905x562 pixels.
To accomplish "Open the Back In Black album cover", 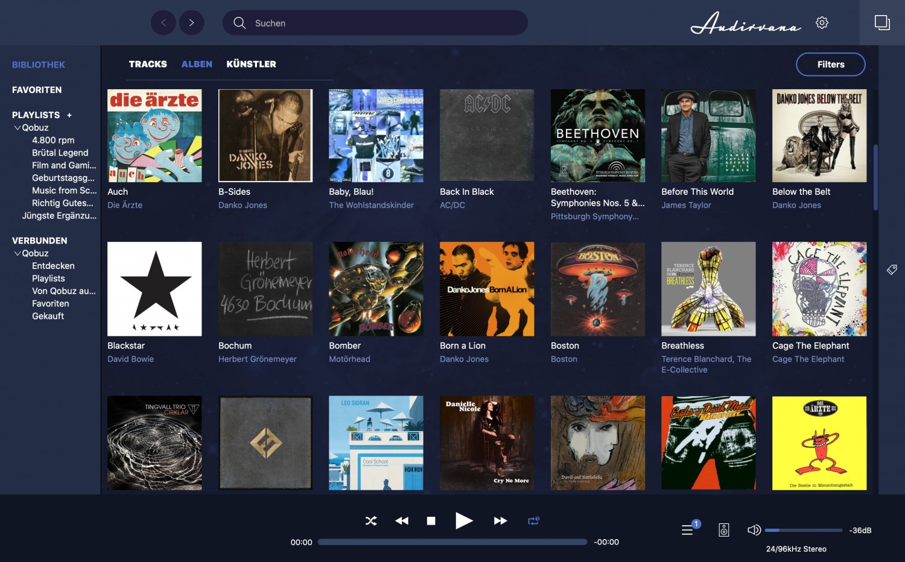I will (487, 136).
